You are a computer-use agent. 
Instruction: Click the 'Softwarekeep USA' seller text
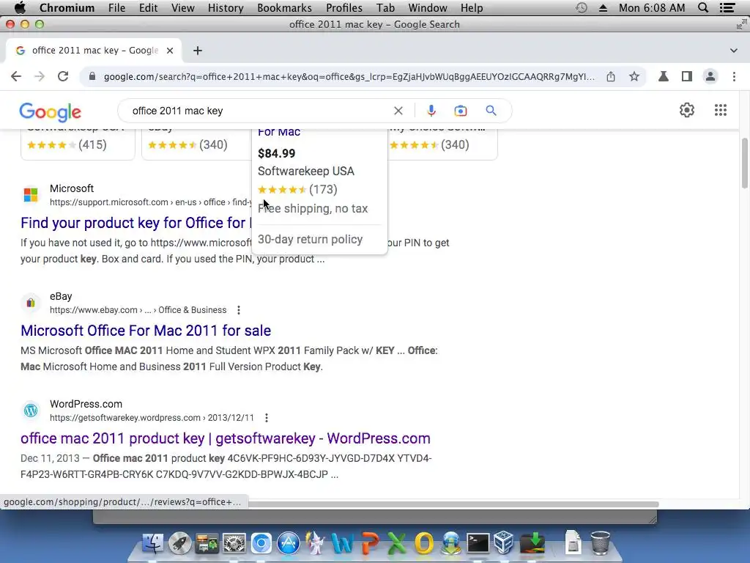click(x=306, y=172)
